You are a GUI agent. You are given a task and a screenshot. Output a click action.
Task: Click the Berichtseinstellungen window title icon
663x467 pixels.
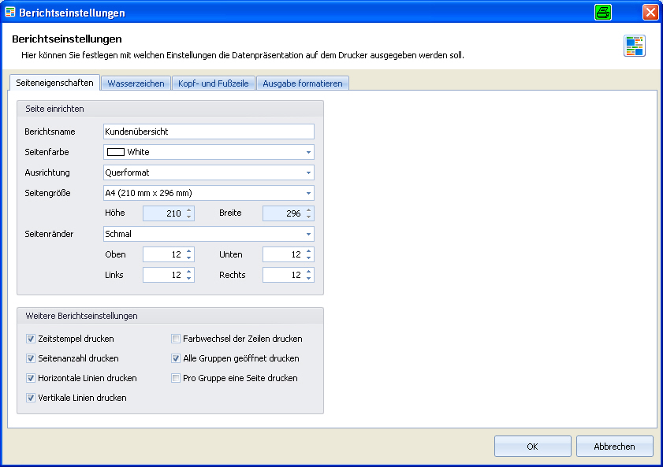click(x=10, y=13)
